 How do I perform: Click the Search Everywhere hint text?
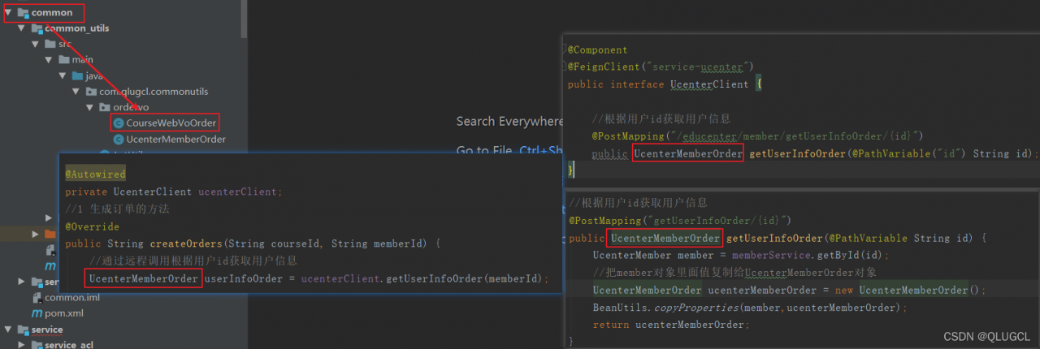509,122
